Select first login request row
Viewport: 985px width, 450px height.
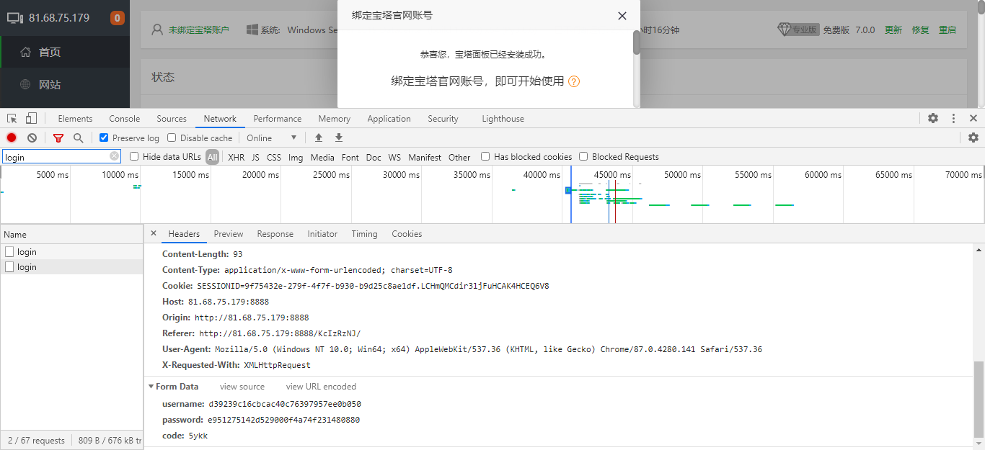pyautogui.click(x=72, y=252)
